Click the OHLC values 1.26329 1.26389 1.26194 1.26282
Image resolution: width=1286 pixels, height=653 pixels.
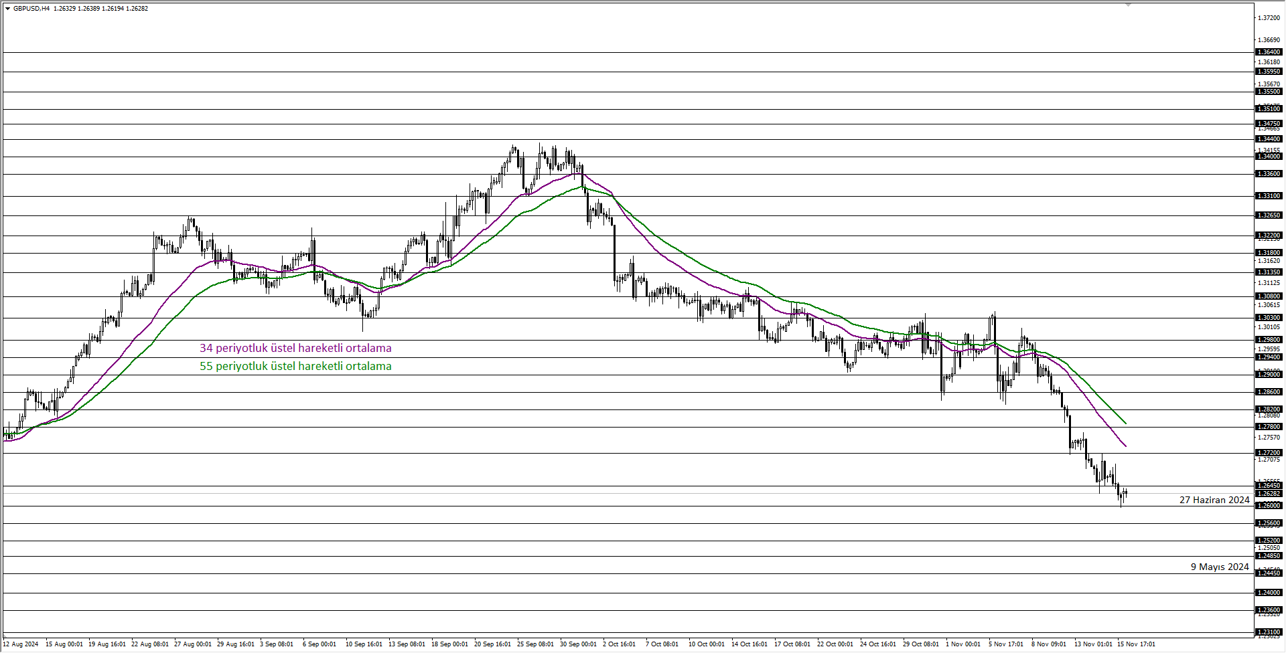coord(100,9)
